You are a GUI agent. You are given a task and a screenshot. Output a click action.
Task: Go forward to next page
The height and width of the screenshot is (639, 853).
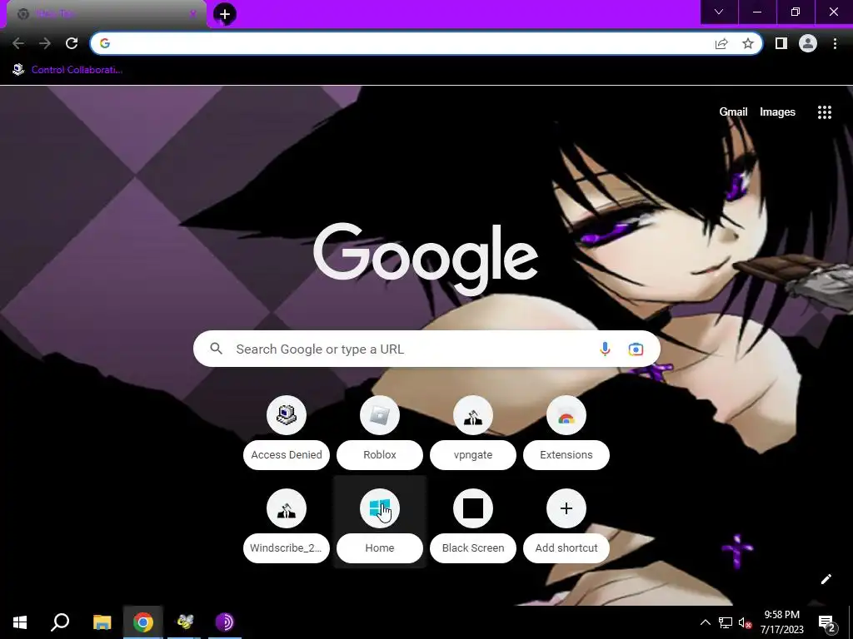[x=45, y=43]
